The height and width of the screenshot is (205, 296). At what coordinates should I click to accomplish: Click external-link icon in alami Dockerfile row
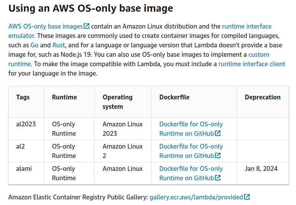click(x=218, y=178)
